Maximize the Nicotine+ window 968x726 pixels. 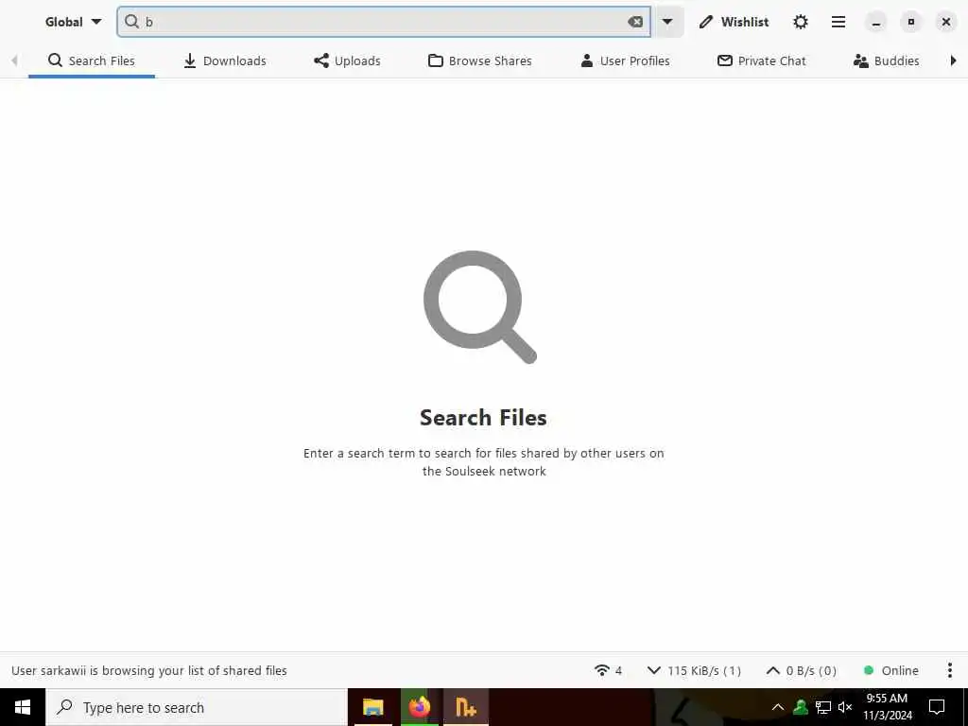tap(910, 22)
